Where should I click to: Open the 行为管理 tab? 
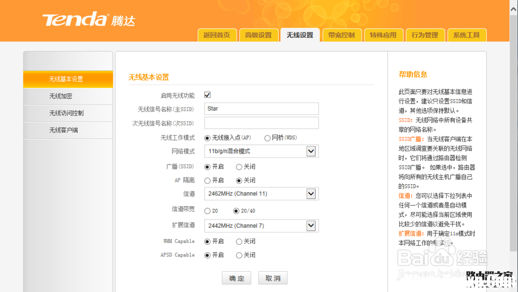point(425,35)
